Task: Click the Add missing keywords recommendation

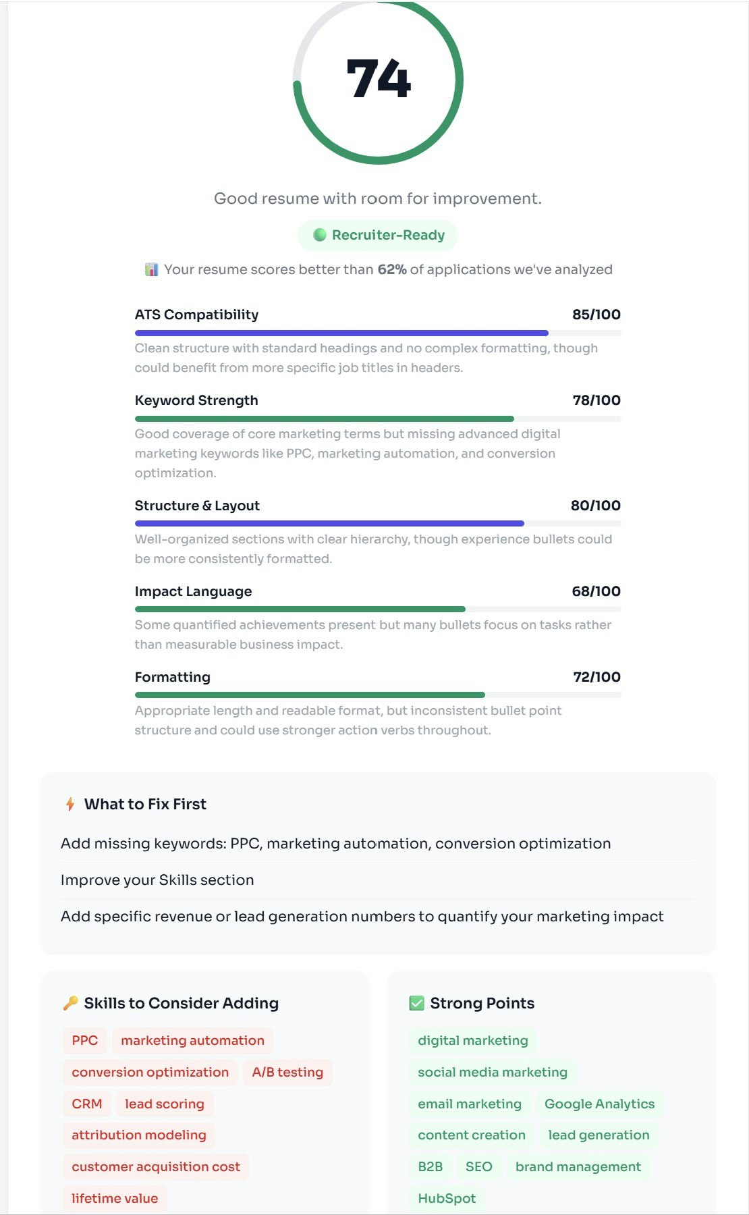Action: [x=335, y=843]
